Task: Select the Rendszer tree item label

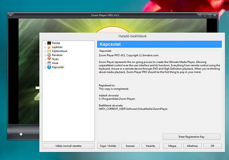Action: (57, 55)
